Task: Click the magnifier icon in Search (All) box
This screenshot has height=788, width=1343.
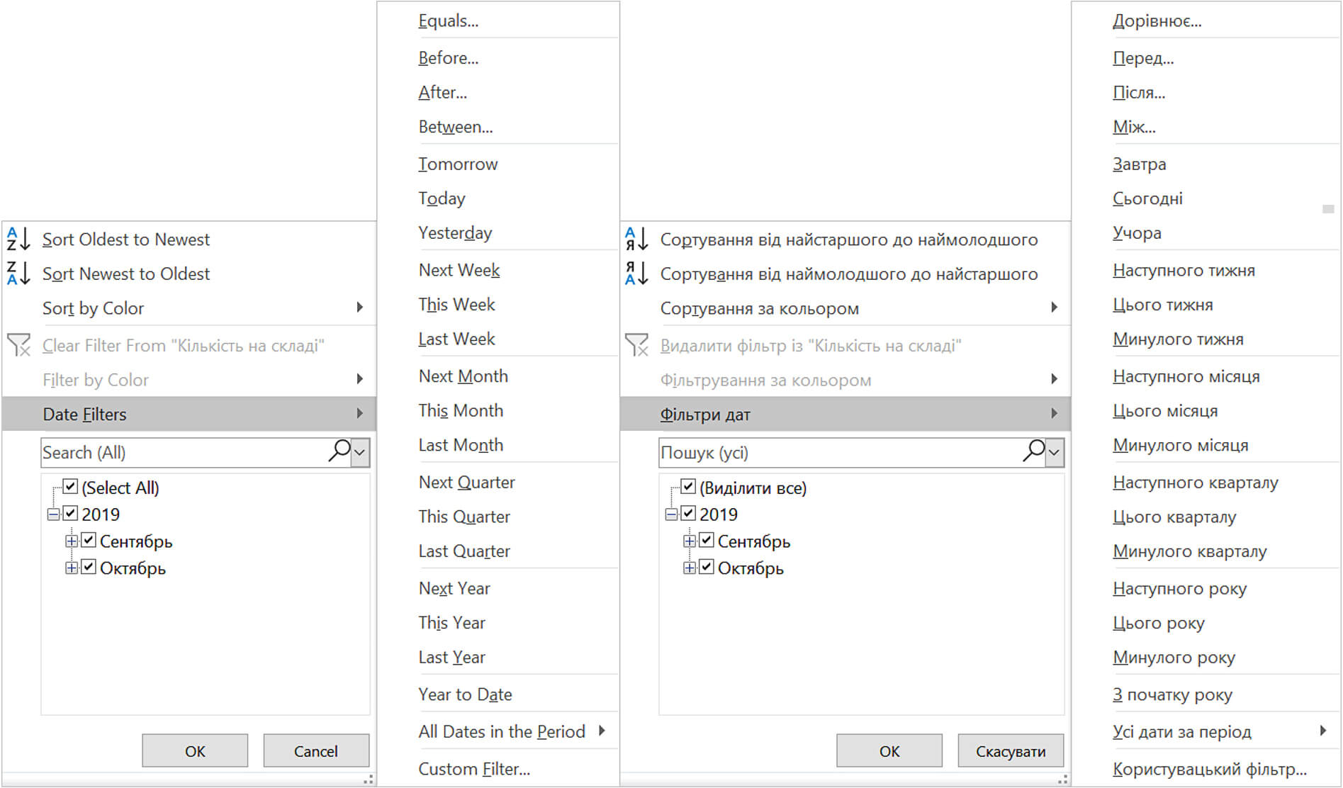Action: click(x=339, y=451)
